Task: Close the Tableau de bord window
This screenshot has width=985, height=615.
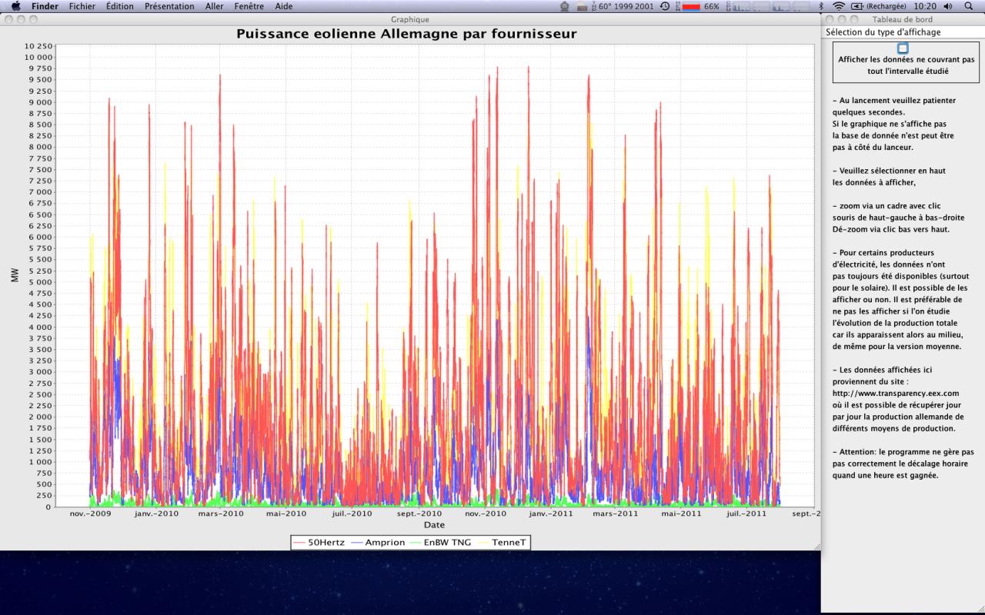Action: [831, 19]
